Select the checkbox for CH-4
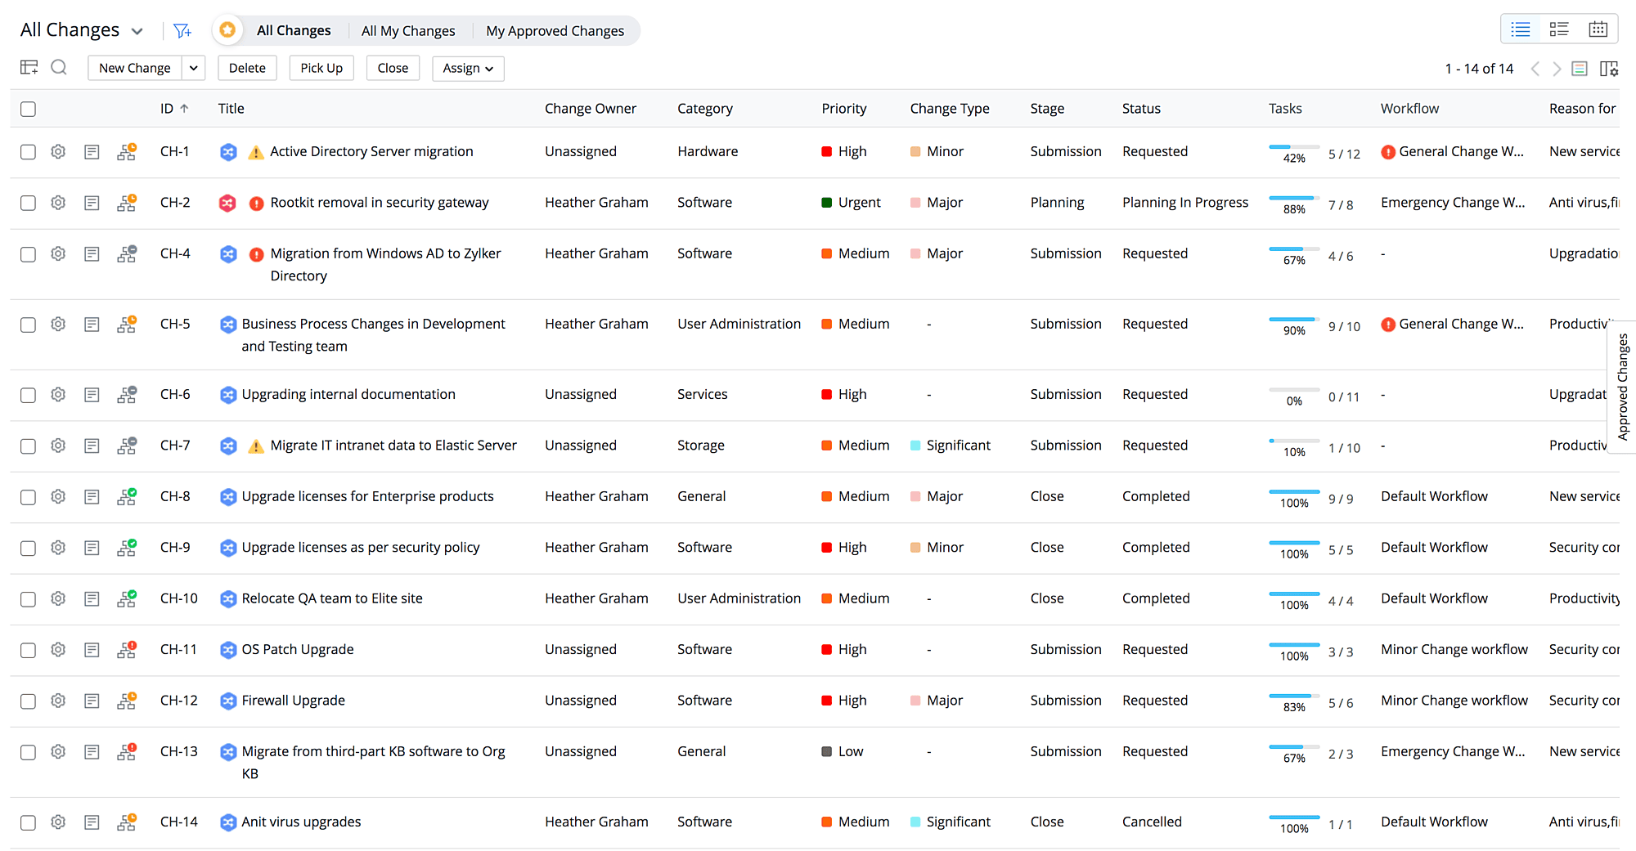 point(29,254)
